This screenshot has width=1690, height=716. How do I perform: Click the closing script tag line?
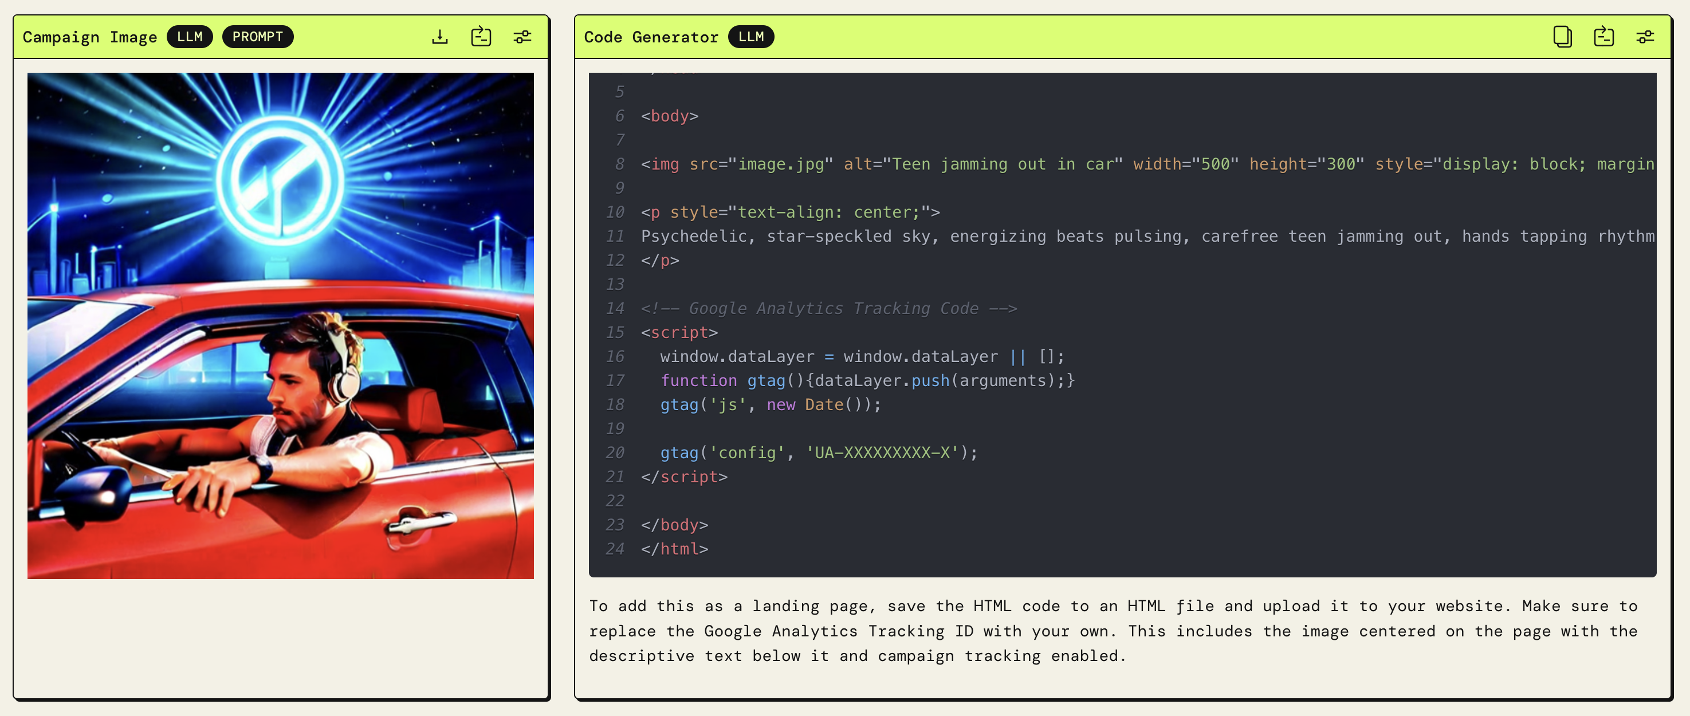tap(683, 477)
